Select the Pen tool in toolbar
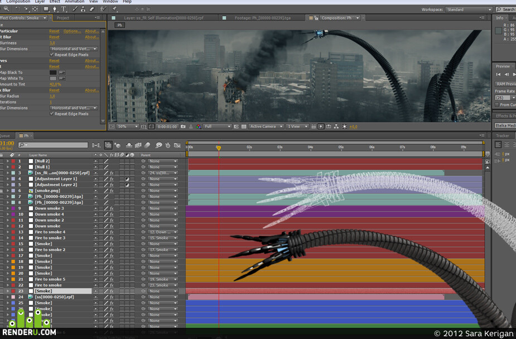This screenshot has height=339, width=516. [x=55, y=9]
